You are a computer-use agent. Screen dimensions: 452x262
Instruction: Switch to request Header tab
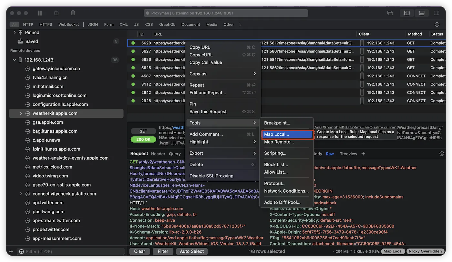tap(158, 154)
